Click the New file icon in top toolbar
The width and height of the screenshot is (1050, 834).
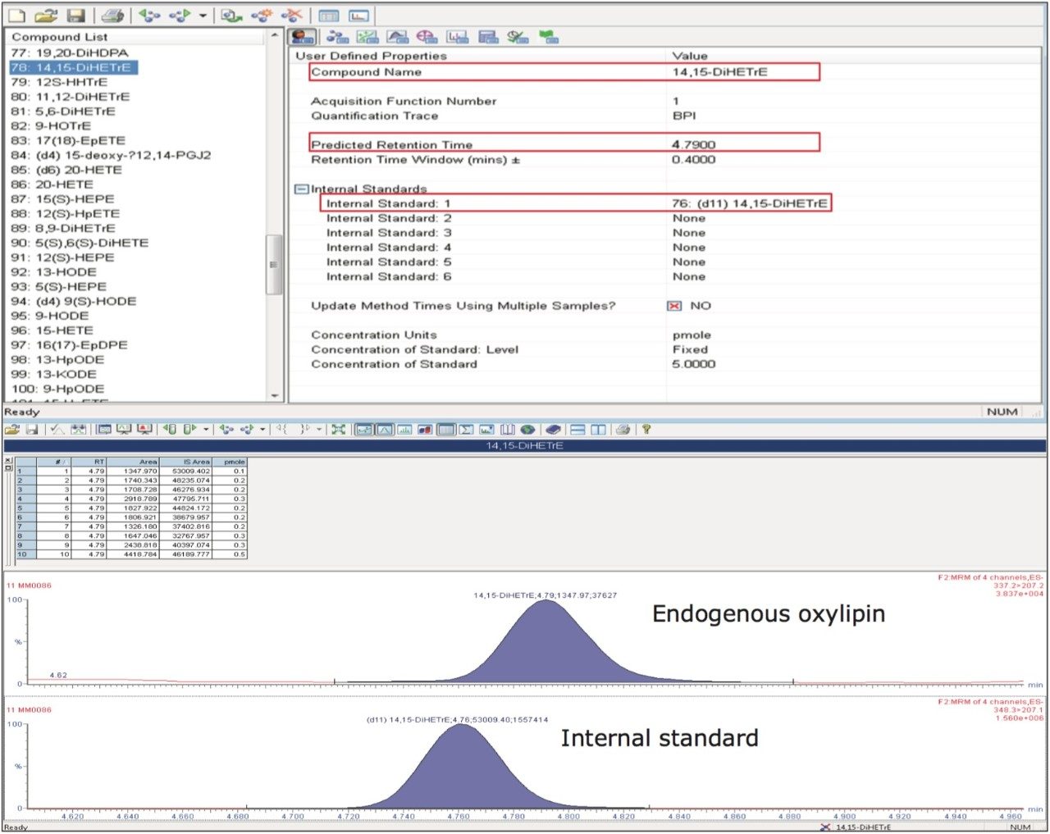[x=16, y=16]
